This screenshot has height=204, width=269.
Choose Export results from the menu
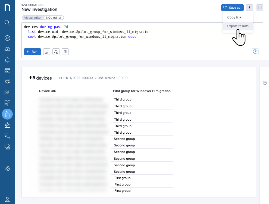[238, 26]
